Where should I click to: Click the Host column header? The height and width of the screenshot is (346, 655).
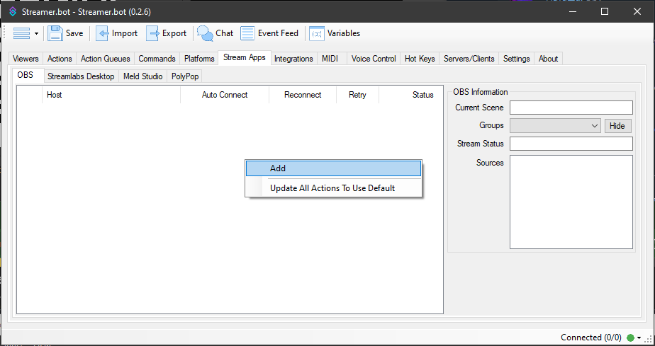[x=111, y=95]
